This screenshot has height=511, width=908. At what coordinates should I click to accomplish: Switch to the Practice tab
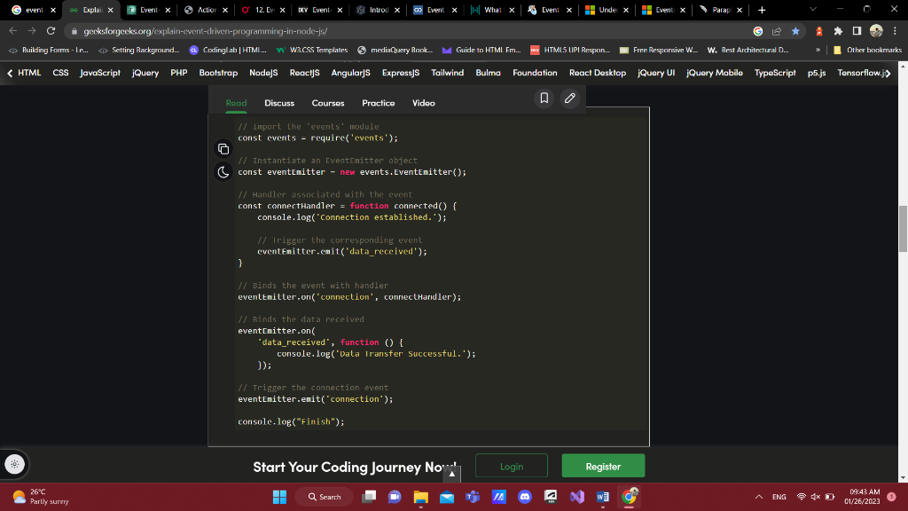379,103
